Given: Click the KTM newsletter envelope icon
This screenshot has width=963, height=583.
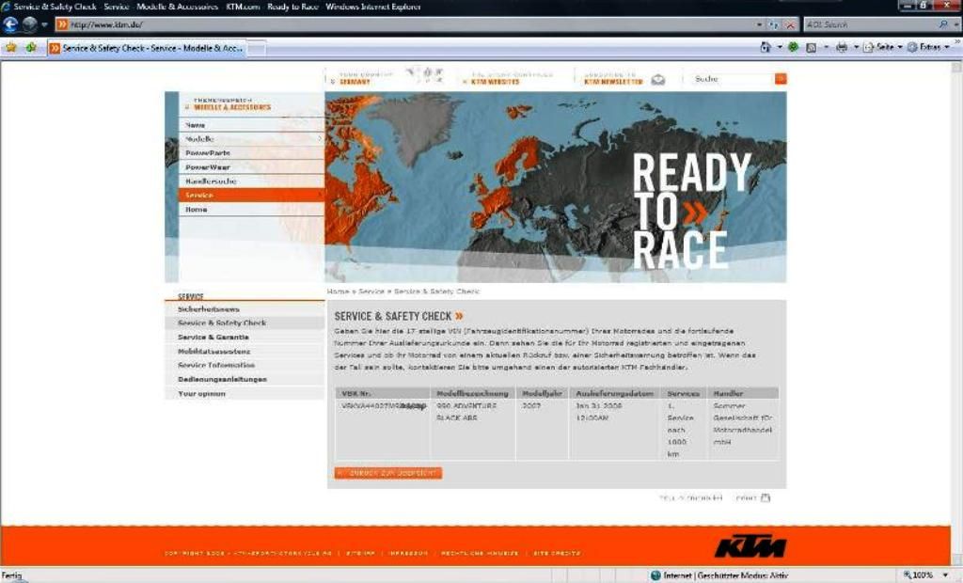Looking at the screenshot, I should 658,80.
